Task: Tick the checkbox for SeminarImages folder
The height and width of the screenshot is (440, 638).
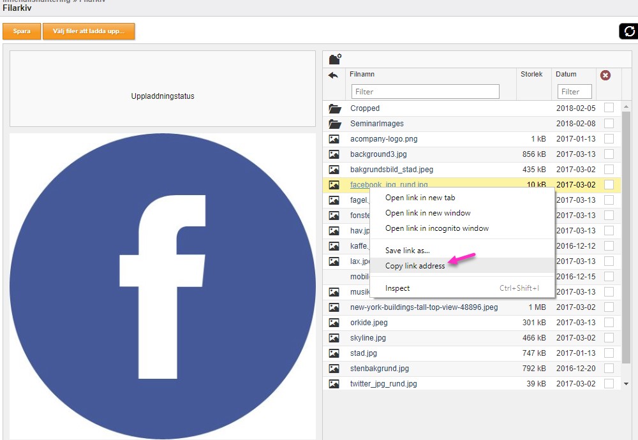Action: (x=609, y=123)
